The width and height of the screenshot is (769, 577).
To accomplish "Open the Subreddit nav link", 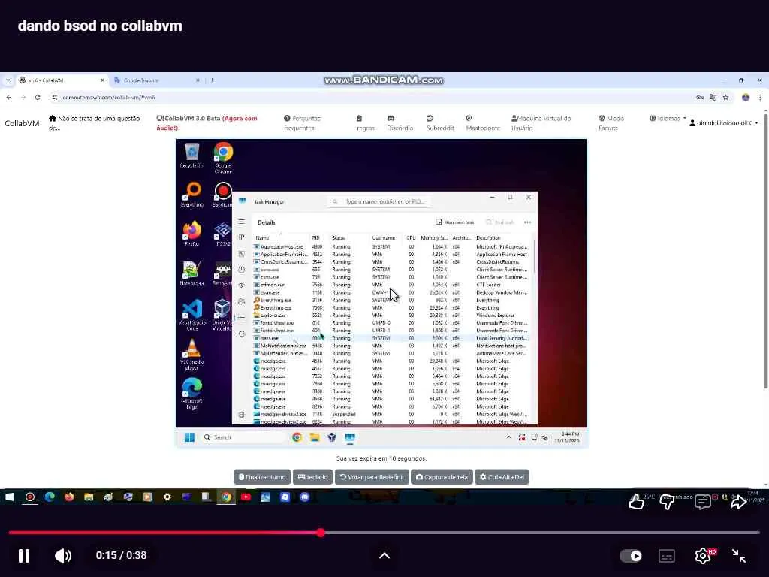I will coord(440,123).
